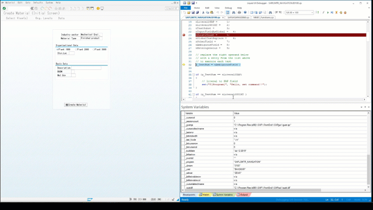This screenshot has width=373, height=210.
Task: Click the Undo icon in debugger toolbar
Action: pos(217,13)
